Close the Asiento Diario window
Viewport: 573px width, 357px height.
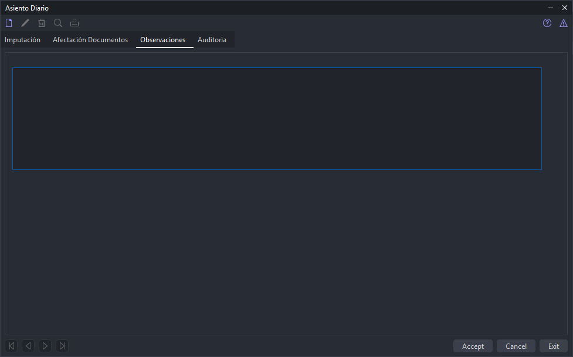[x=564, y=8]
